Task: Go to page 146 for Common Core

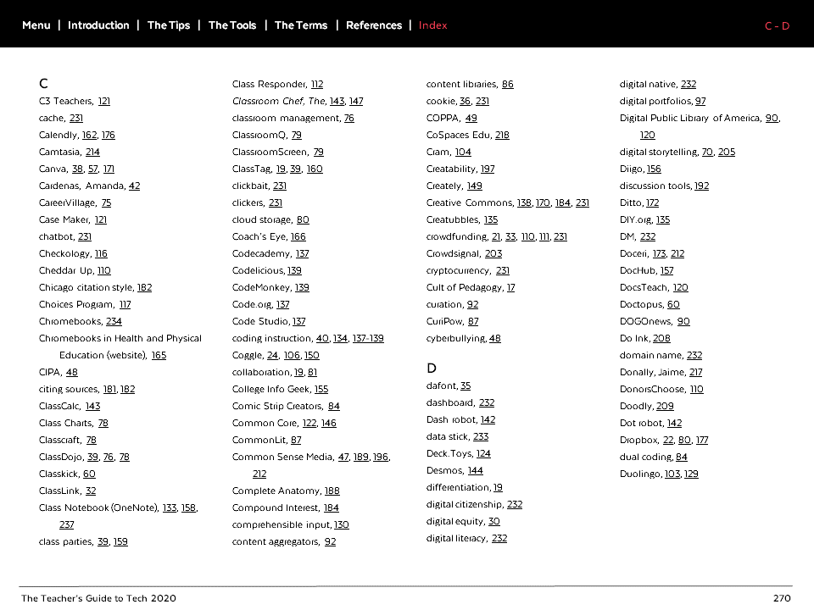Action: click(329, 423)
